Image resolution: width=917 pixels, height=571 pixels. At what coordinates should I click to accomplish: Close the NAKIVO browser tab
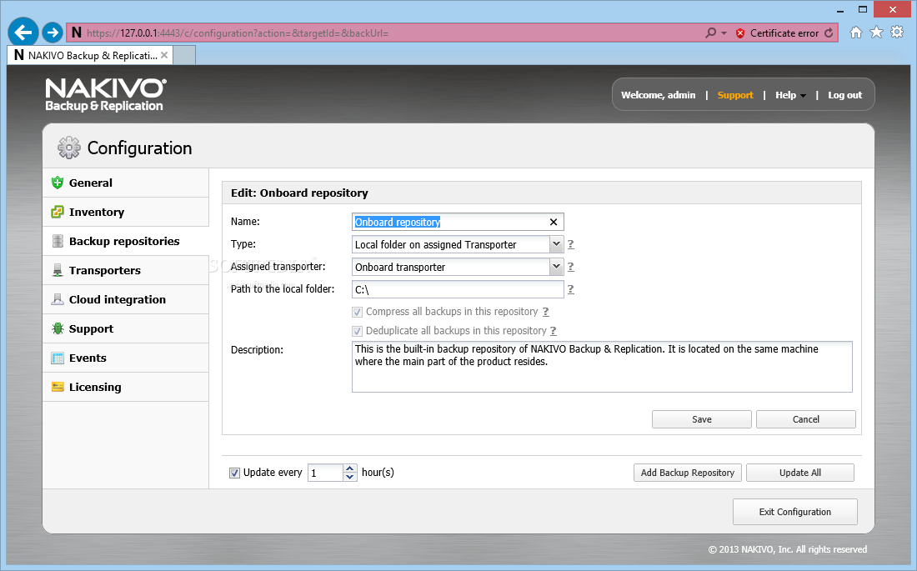[164, 55]
